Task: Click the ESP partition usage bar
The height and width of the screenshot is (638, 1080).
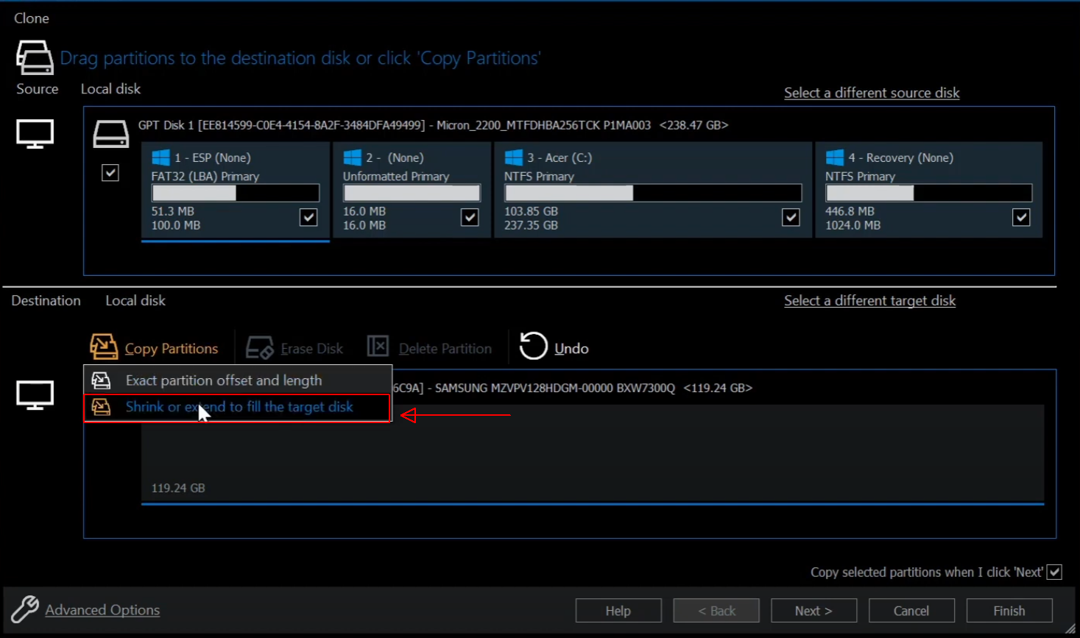Action: 236,193
